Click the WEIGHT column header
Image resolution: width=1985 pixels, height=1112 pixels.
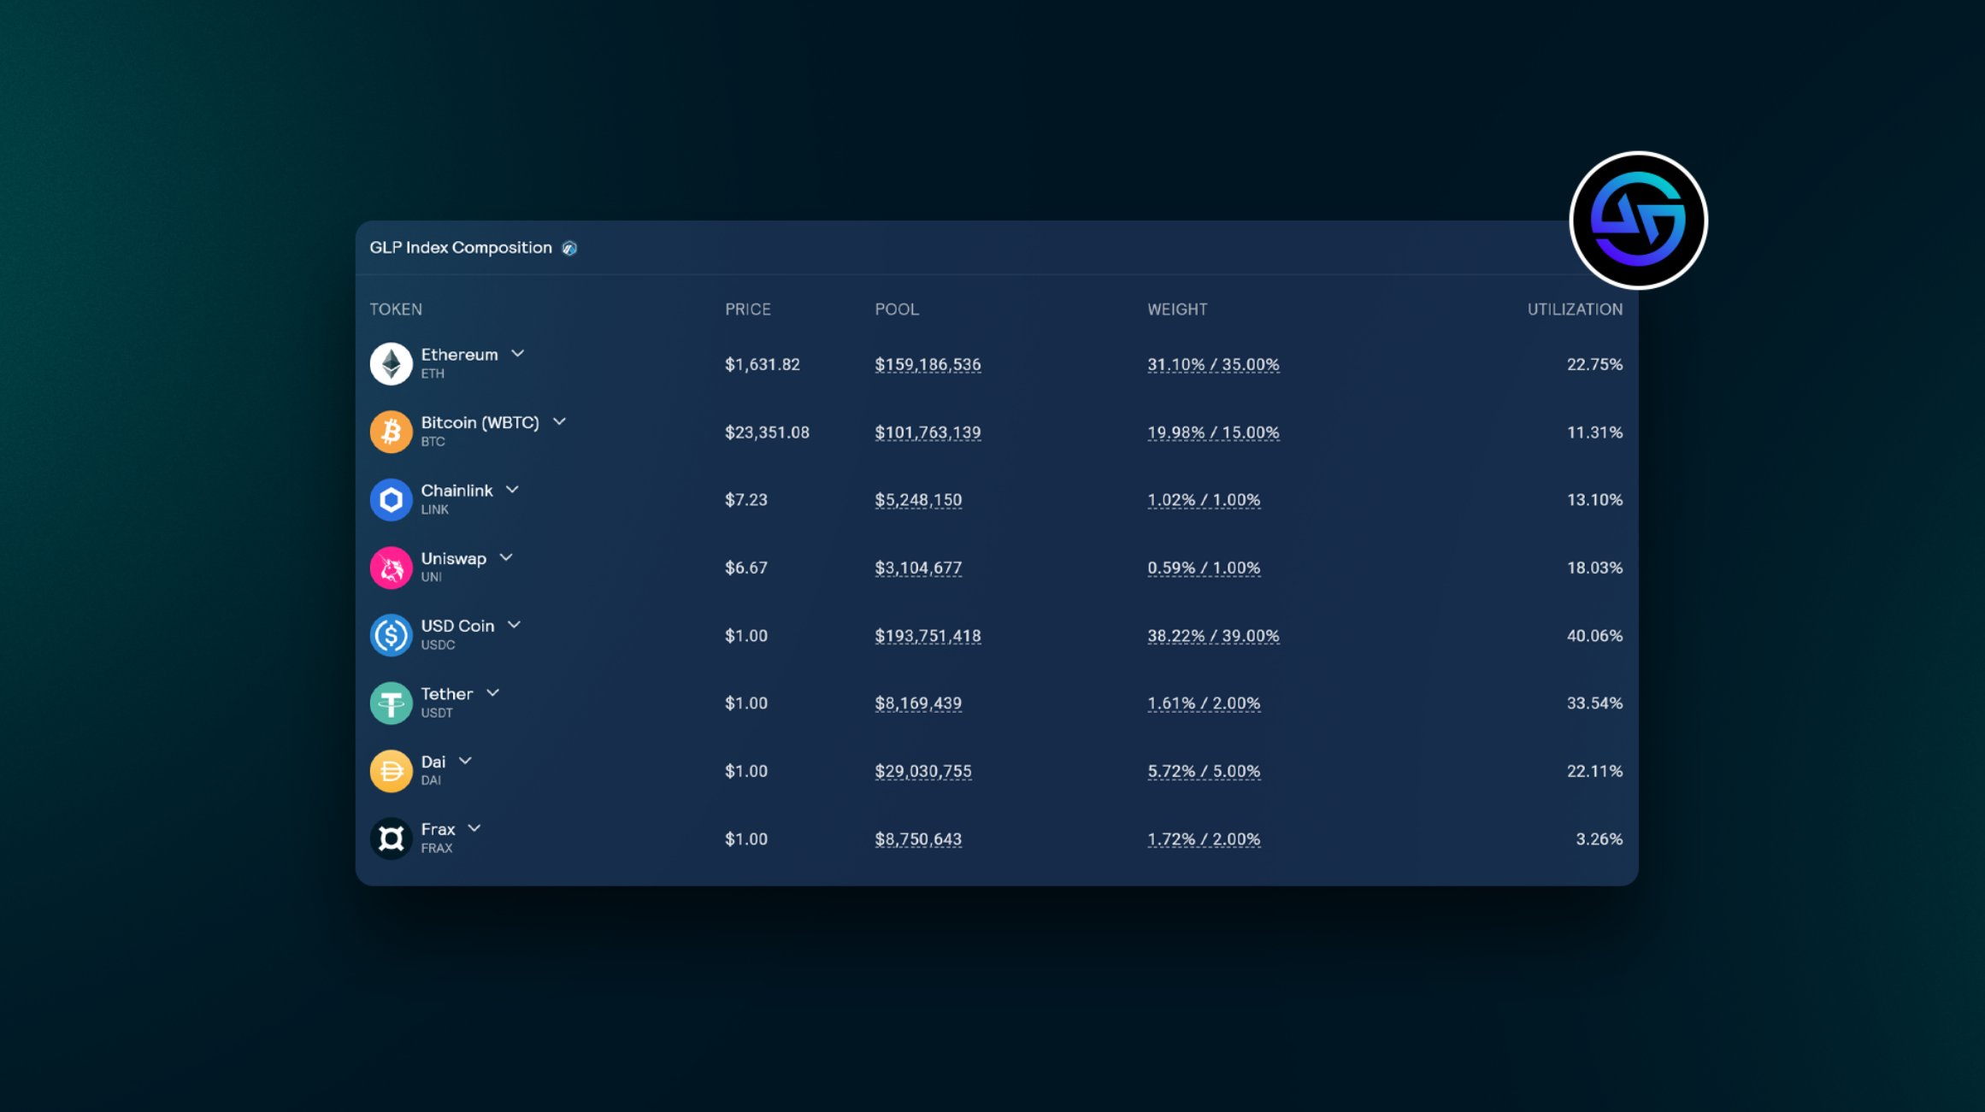point(1177,309)
